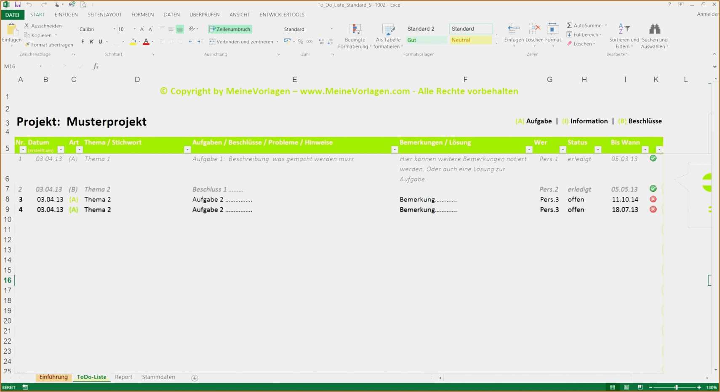
Task: Toggle underline formatting with U
Action: (x=100, y=42)
